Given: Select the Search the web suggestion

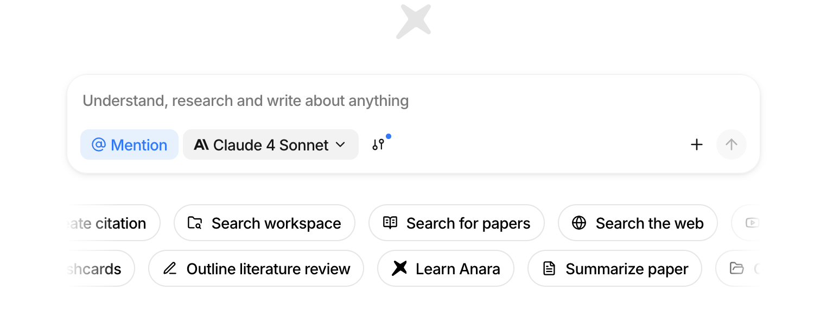Looking at the screenshot, I should [x=638, y=223].
